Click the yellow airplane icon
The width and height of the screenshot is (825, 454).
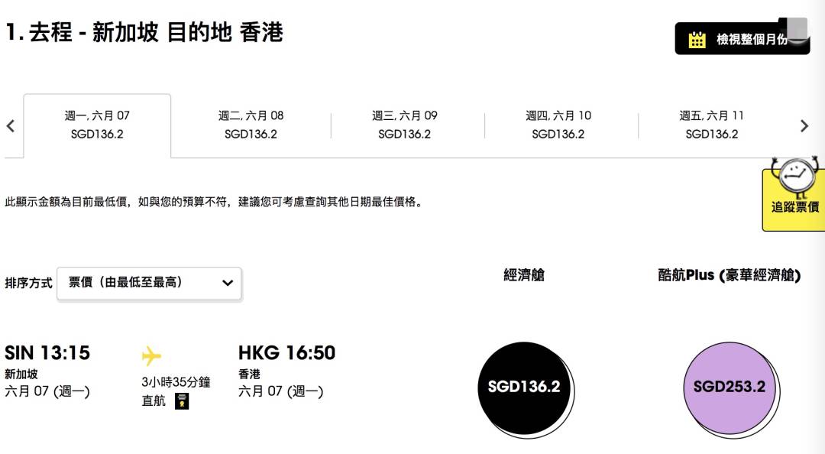click(x=151, y=355)
